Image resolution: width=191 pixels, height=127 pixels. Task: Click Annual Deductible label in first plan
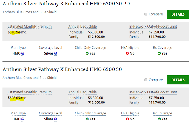[x=82, y=26]
